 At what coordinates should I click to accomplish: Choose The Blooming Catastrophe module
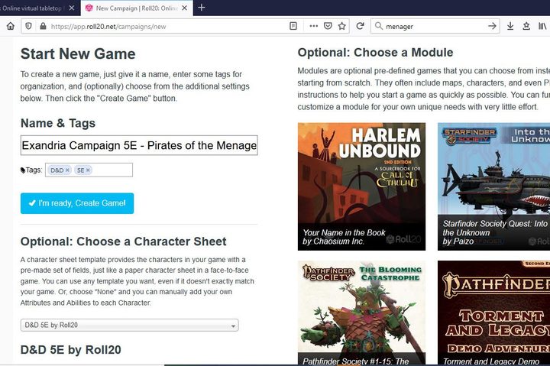click(361, 313)
